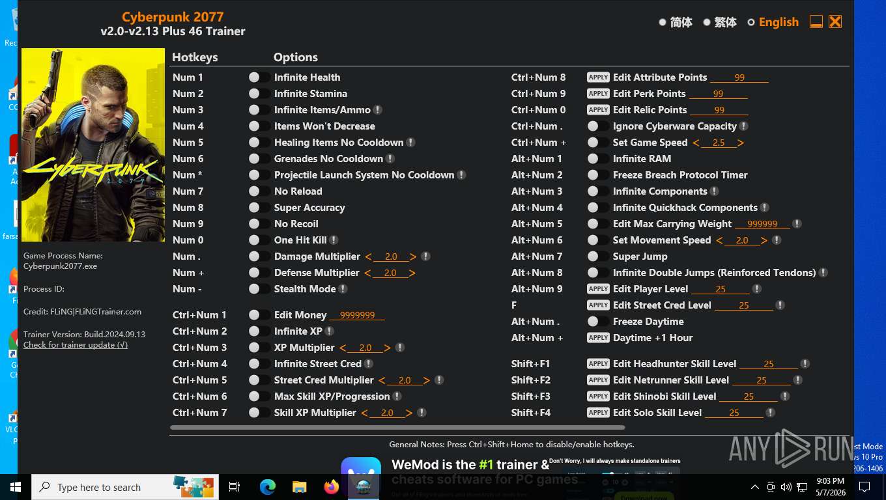Toggle Freeze Daytime option
Image resolution: width=886 pixels, height=500 pixels.
[x=598, y=322]
